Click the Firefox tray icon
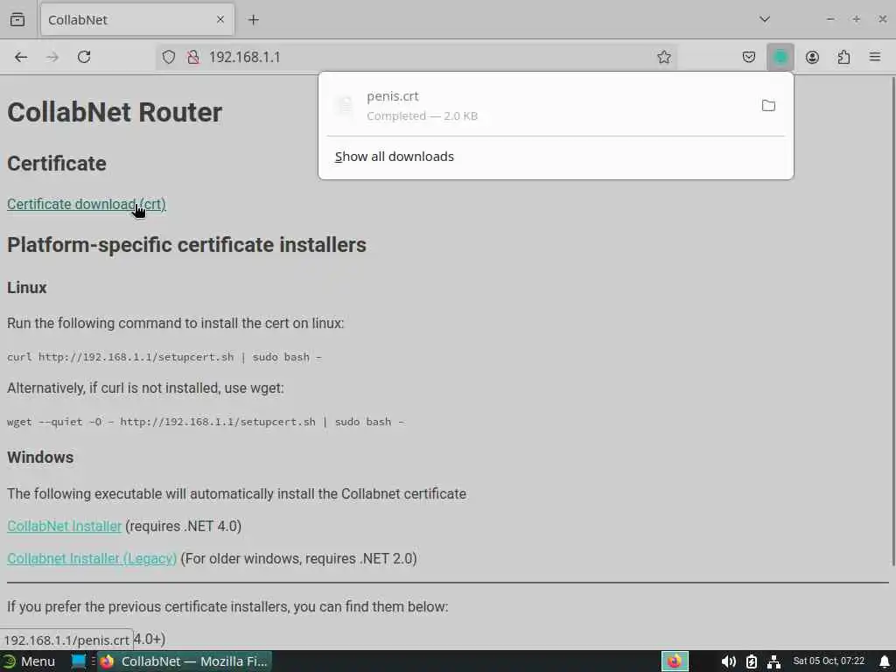The height and width of the screenshot is (672, 896). 675,661
